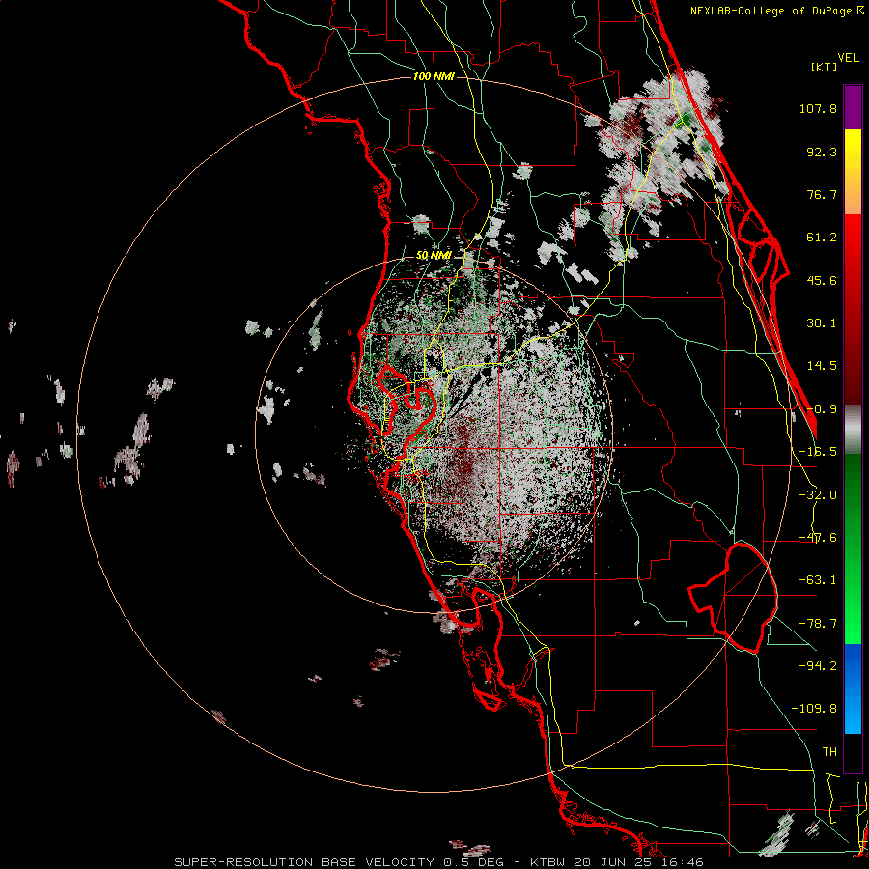
Task: Click the 14.5 legend value
Action: tap(822, 366)
